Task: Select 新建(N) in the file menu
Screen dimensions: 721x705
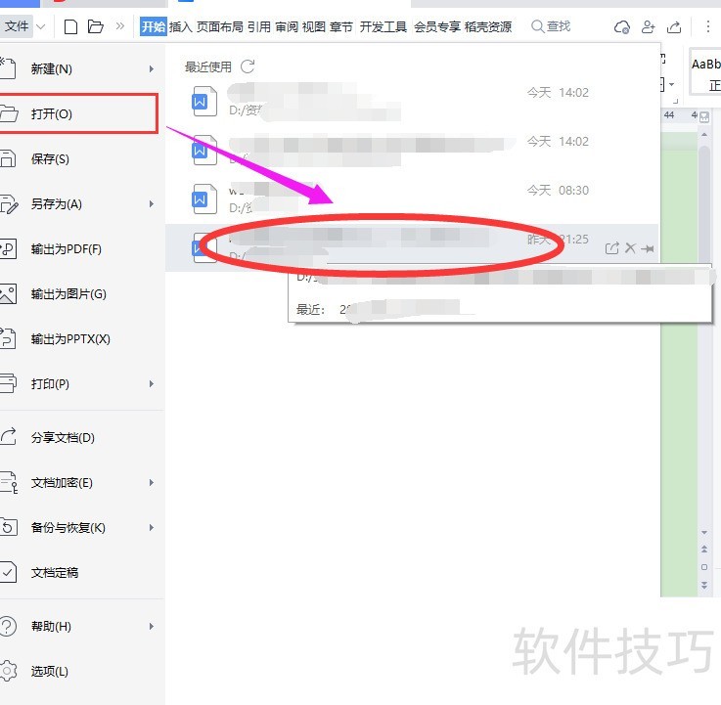Action: point(82,69)
